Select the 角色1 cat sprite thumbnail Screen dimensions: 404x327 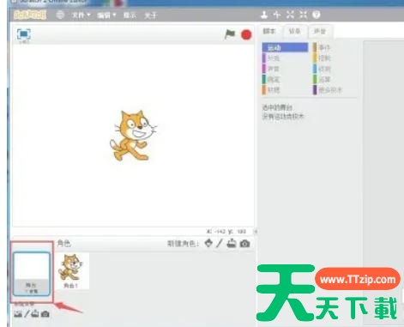tap(71, 270)
